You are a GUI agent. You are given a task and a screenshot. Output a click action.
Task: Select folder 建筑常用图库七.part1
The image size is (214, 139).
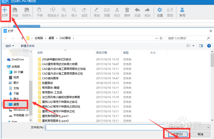click(53, 116)
